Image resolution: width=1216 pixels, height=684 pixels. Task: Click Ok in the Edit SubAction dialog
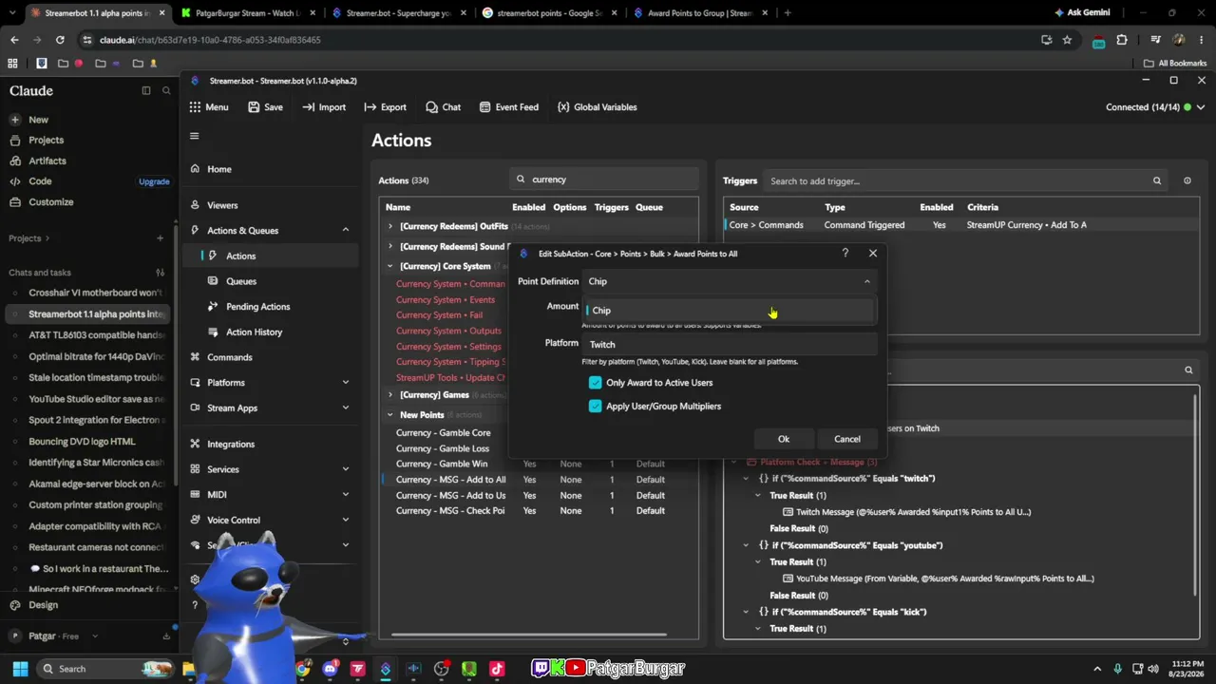click(784, 439)
